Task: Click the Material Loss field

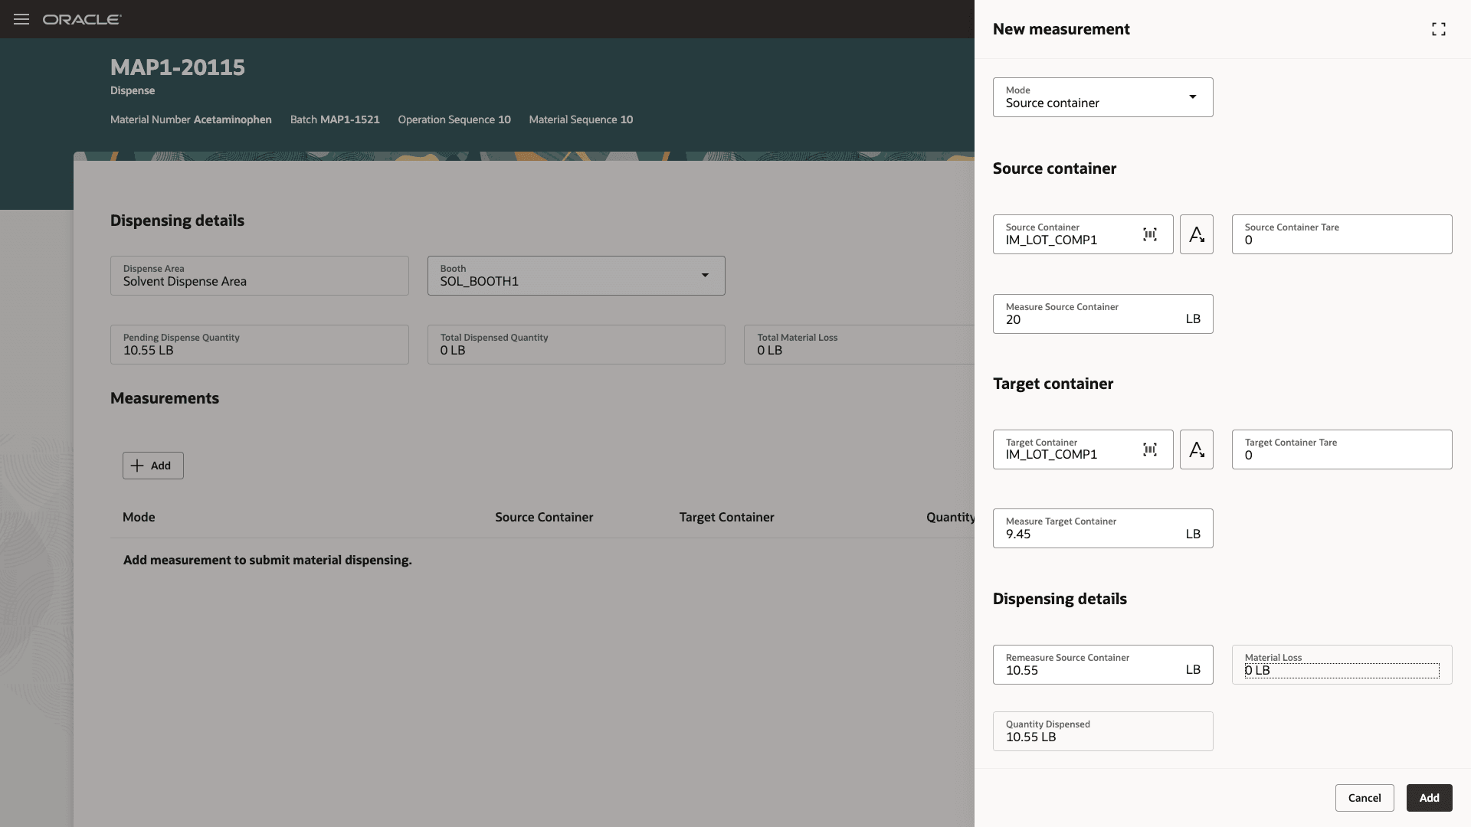Action: tap(1342, 665)
